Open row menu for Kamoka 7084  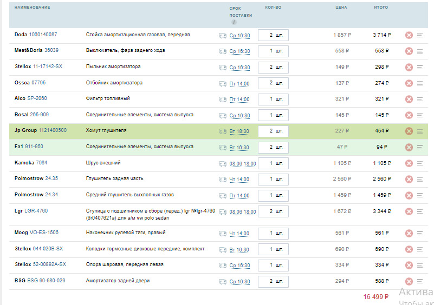pyautogui.click(x=420, y=163)
